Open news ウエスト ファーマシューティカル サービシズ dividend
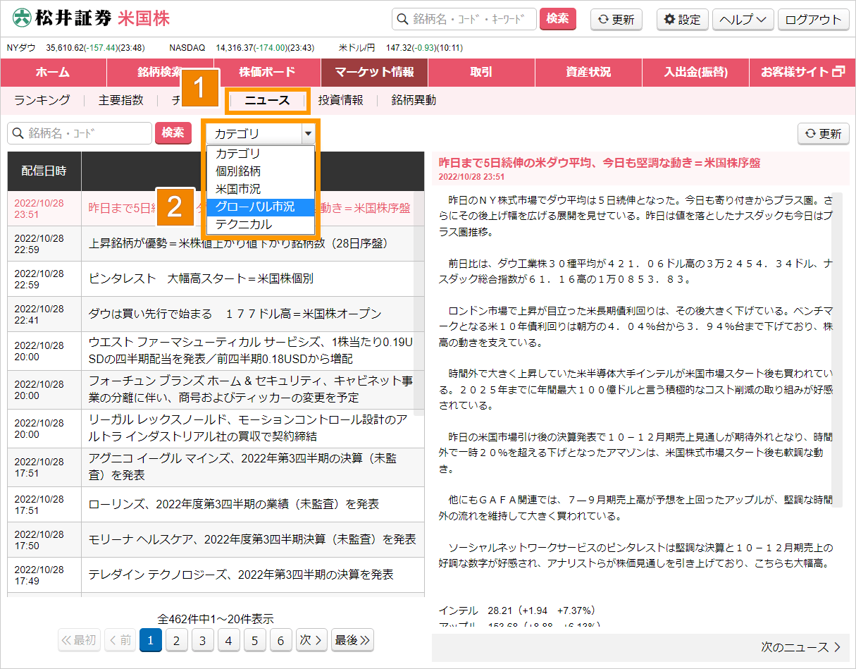The width and height of the screenshot is (856, 669). tap(251, 350)
